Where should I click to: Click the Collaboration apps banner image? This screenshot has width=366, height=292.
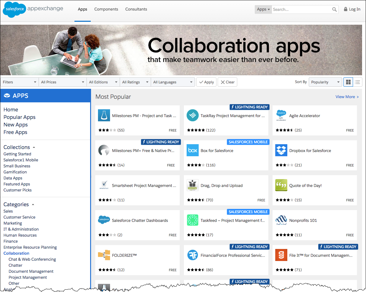pos(181,50)
